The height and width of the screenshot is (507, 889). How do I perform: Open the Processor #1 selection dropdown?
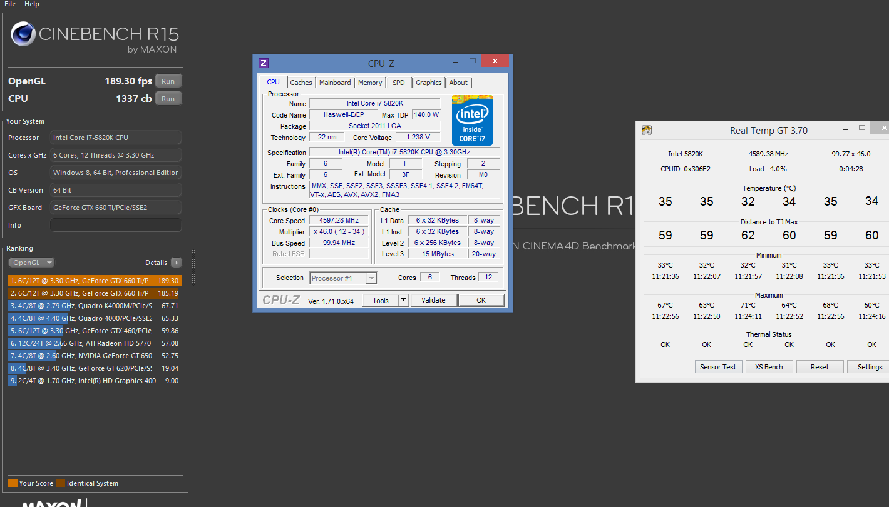tap(343, 278)
